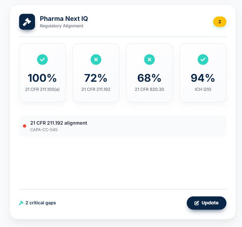Image resolution: width=242 pixels, height=227 pixels.
Task: Expand the 100% compliance card details
Action: point(42,73)
